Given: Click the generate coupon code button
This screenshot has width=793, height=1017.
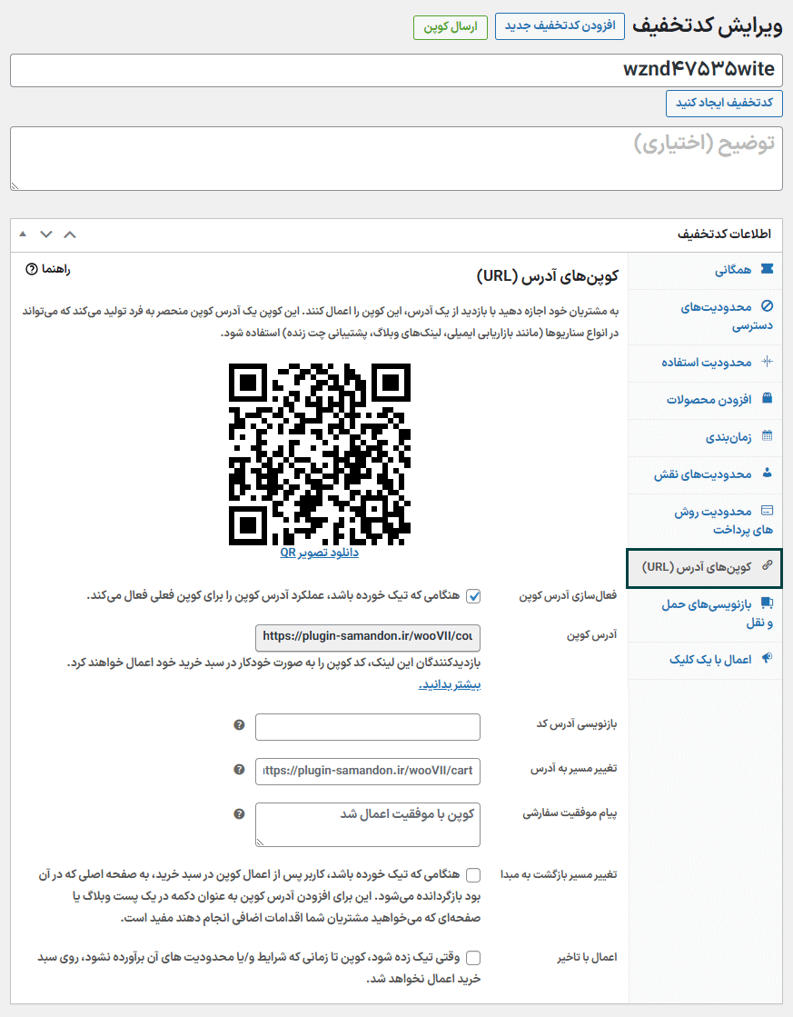Looking at the screenshot, I should (x=724, y=103).
